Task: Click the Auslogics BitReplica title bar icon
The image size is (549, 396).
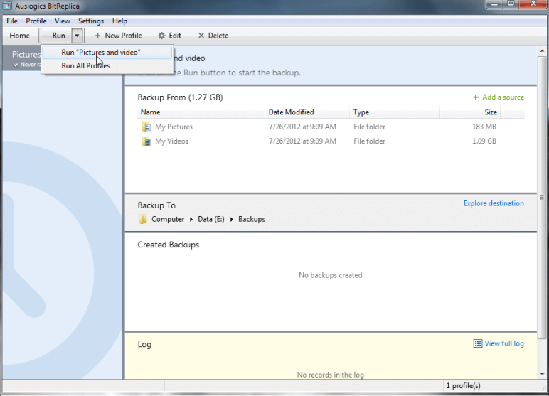Action: 6,6
